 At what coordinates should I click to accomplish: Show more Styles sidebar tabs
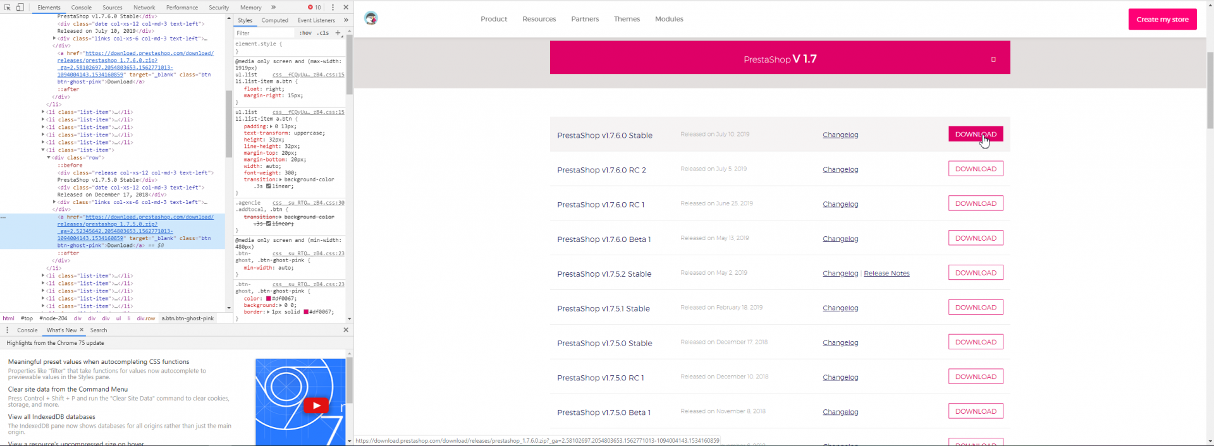346,20
